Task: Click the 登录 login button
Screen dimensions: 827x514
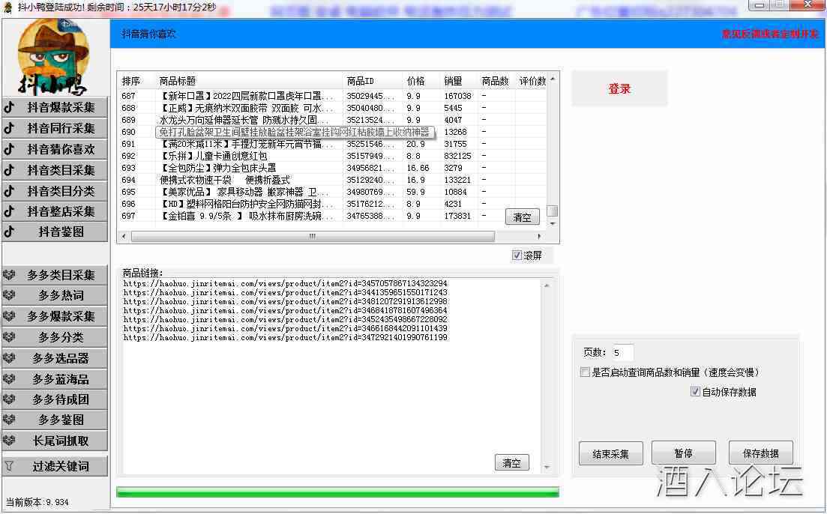Action: [619, 88]
